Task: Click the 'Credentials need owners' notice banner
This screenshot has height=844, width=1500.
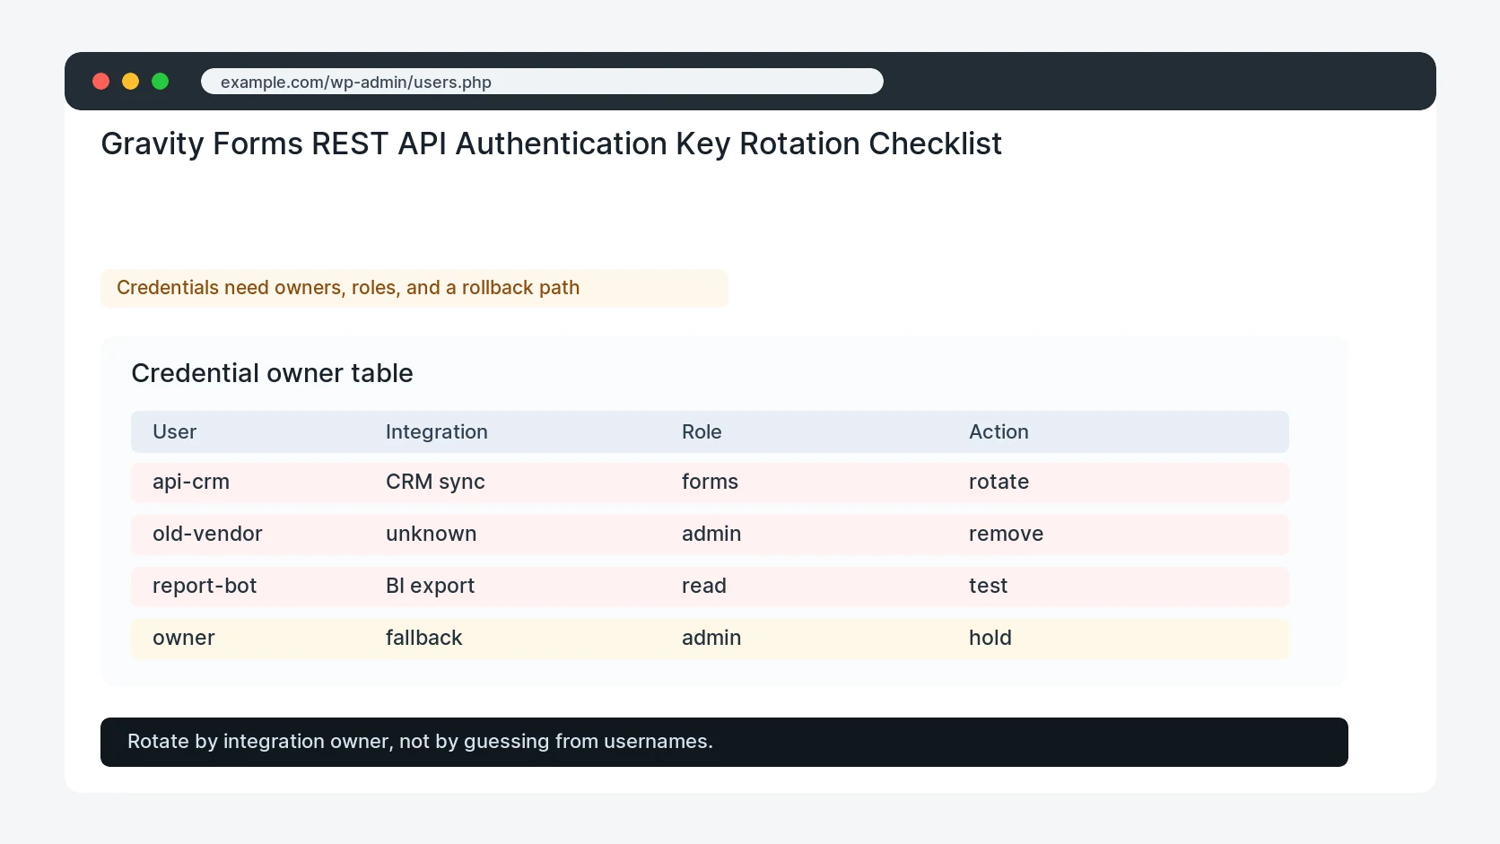Action: point(414,288)
